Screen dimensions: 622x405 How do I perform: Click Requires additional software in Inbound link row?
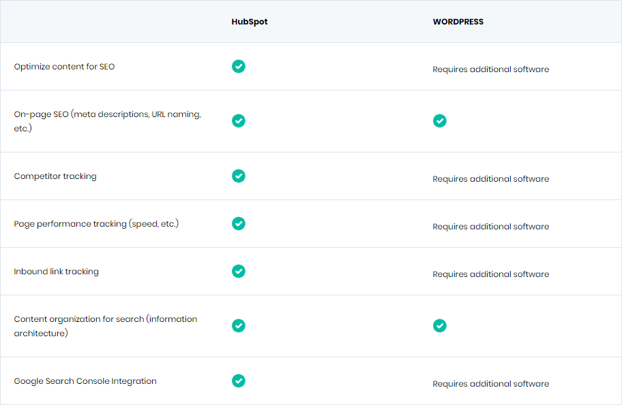click(x=490, y=274)
